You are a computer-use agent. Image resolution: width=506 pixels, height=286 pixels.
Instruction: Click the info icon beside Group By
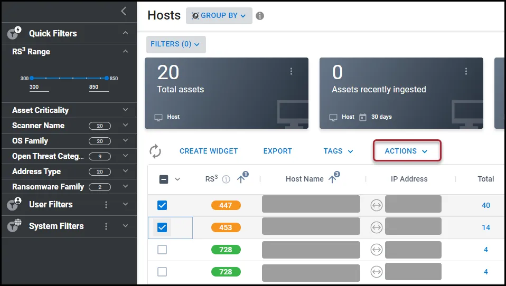[x=260, y=16]
